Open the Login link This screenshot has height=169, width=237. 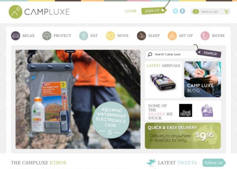pos(131,11)
